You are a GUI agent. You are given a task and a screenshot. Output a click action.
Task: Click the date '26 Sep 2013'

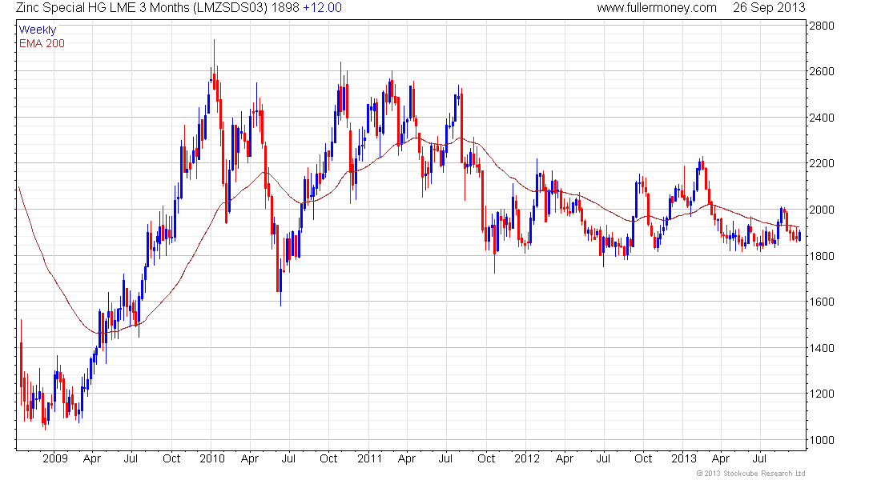769,8
